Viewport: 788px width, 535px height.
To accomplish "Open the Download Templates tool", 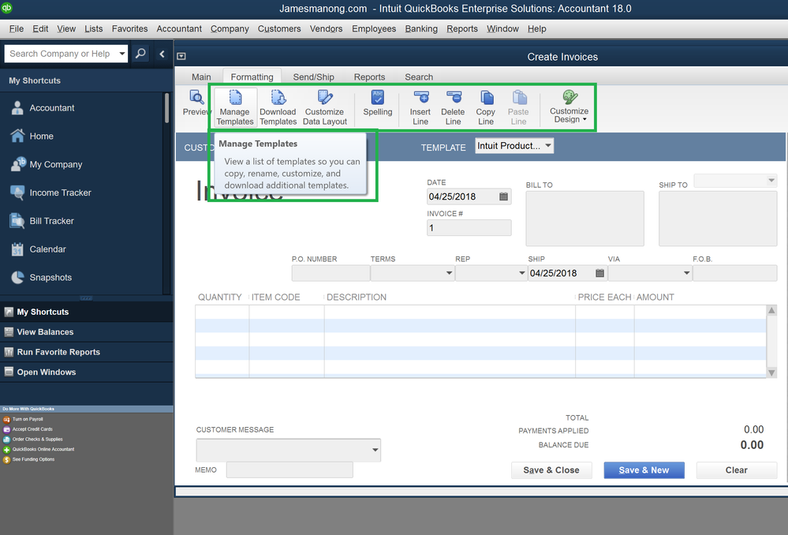I will (278, 105).
